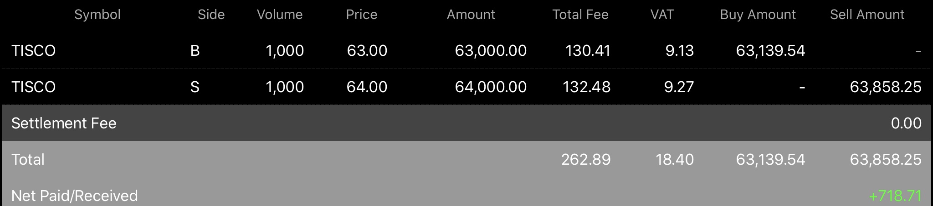Viewport: 933px width, 206px height.
Task: Select the VAT column header
Action: (x=662, y=15)
